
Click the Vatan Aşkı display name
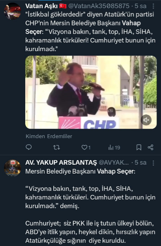(x=41, y=6)
